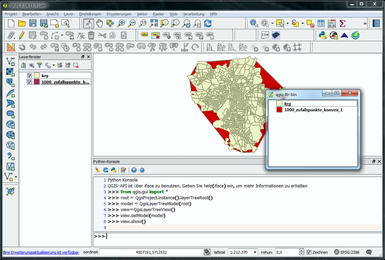Zoom to full extent icon

pyautogui.click(x=153, y=23)
